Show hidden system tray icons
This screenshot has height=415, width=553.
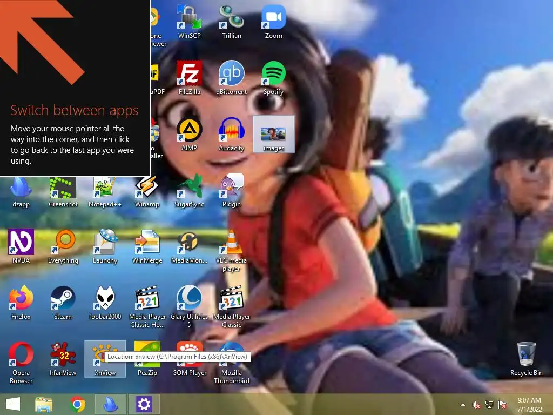tap(463, 405)
